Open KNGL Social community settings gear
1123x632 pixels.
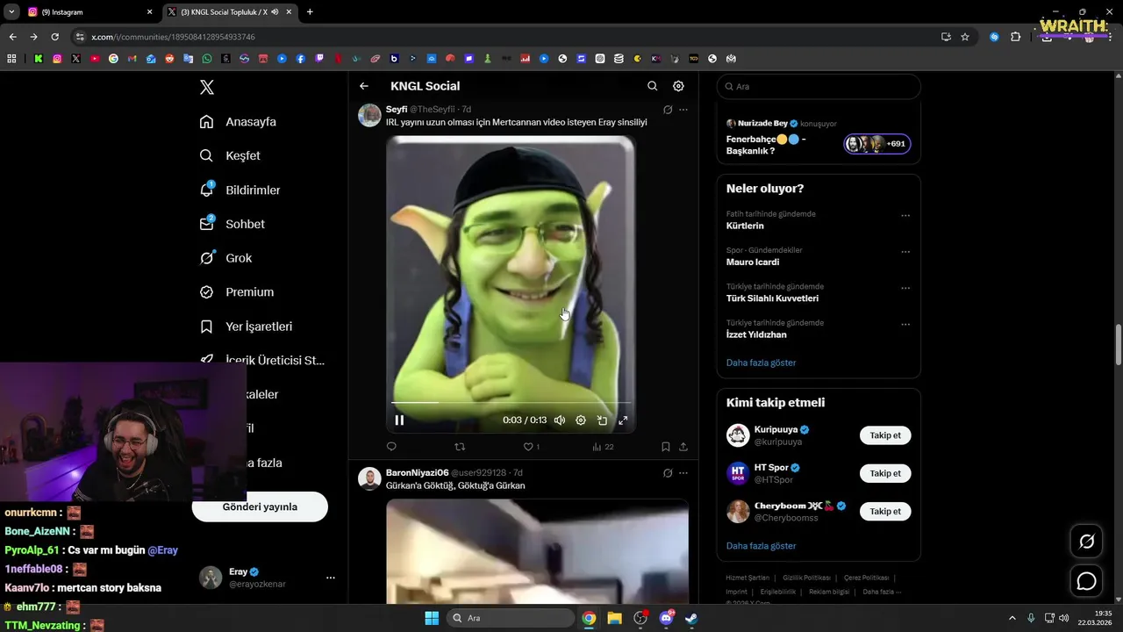[x=678, y=86]
